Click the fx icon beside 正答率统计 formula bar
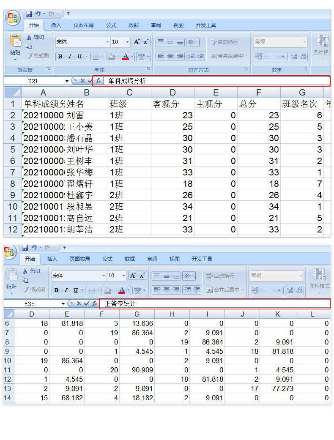The height and width of the screenshot is (440, 334). click(95, 303)
